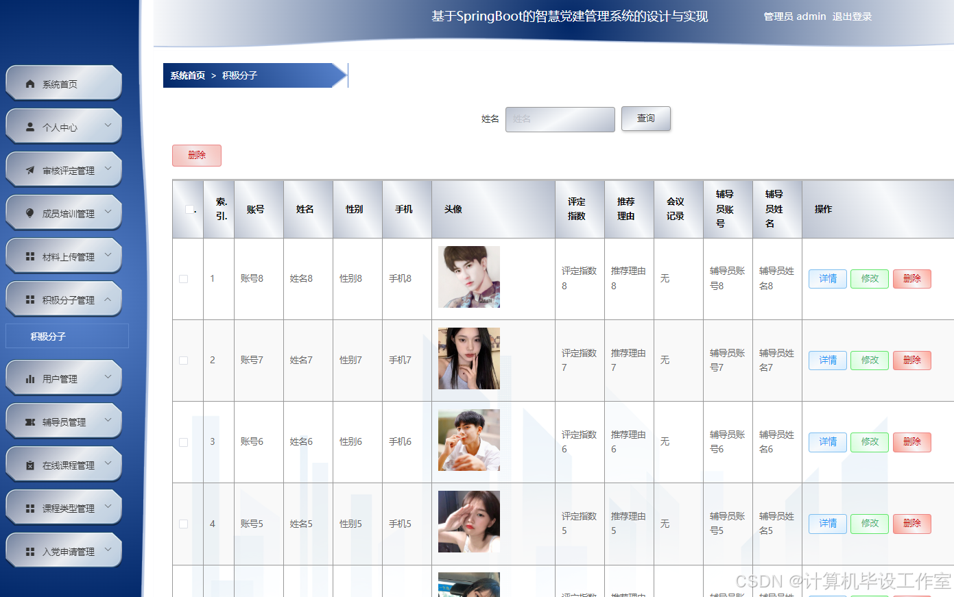
Task: Click the camera icon beside 辅导员管理
Action: click(x=30, y=422)
